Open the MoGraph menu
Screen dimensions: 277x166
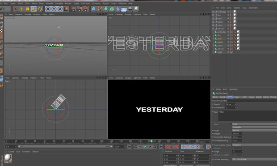(x=85, y=4)
